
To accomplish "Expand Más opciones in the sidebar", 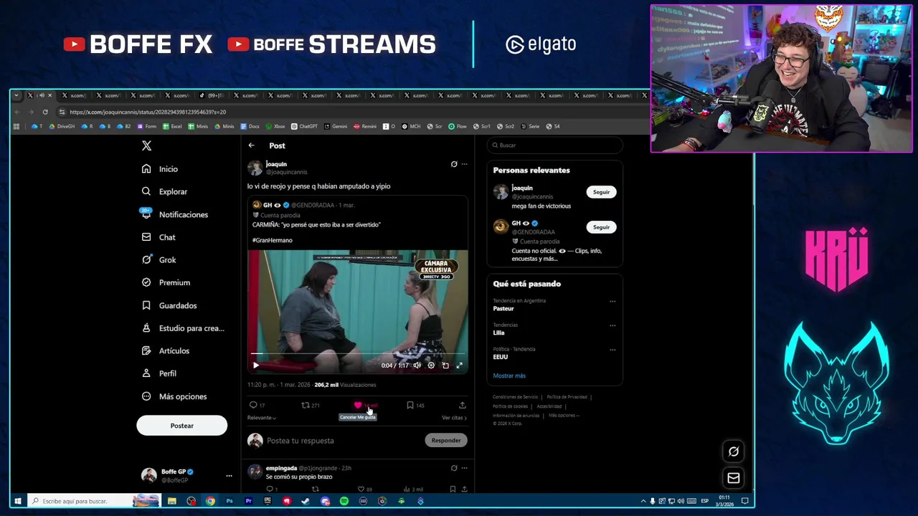I will click(174, 396).
